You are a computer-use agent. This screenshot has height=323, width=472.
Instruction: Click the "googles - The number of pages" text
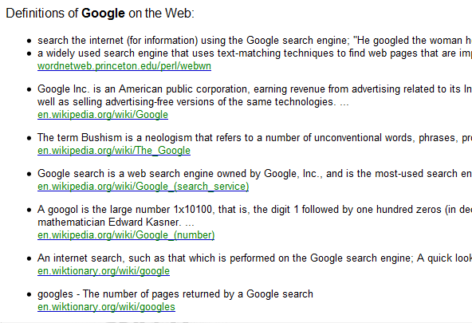click(x=175, y=293)
